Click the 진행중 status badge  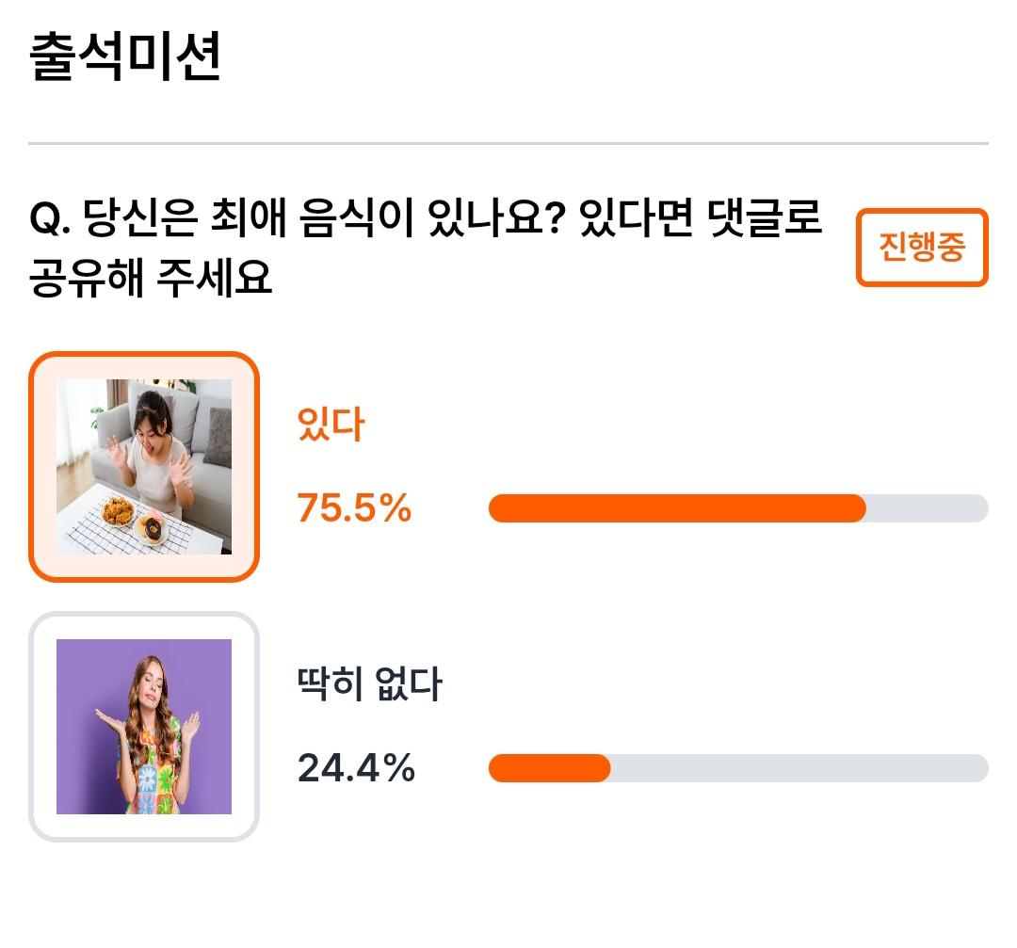pyautogui.click(x=922, y=247)
